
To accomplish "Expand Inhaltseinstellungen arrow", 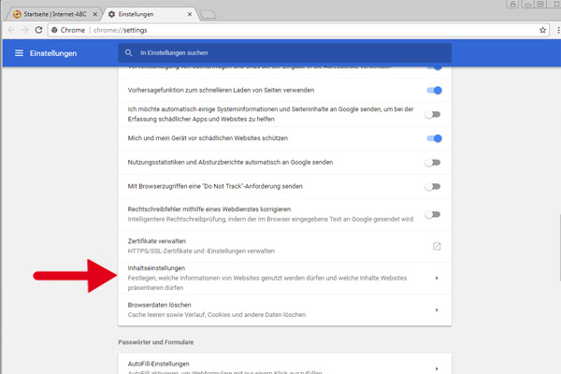I will click(x=437, y=279).
